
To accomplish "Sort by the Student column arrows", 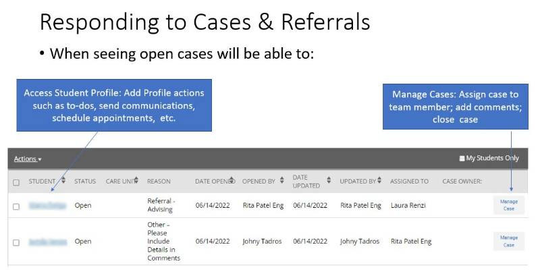I will click(63, 181).
